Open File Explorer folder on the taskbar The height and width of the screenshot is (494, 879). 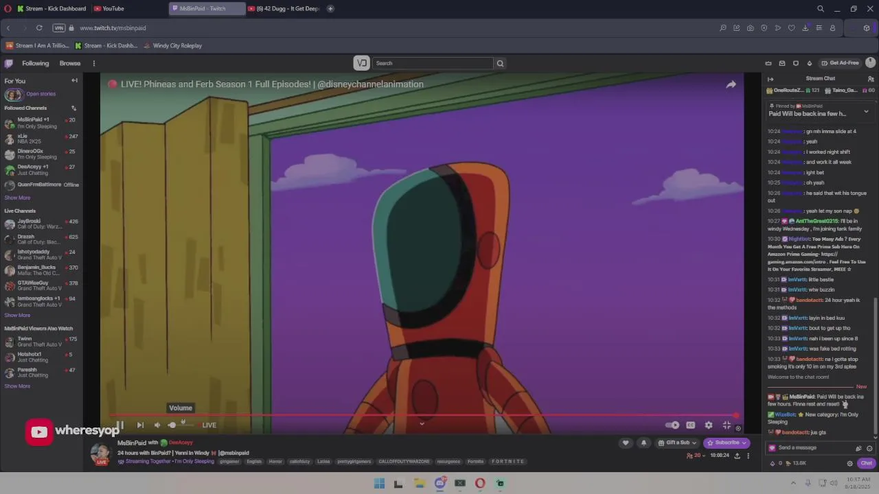pyautogui.click(x=420, y=484)
